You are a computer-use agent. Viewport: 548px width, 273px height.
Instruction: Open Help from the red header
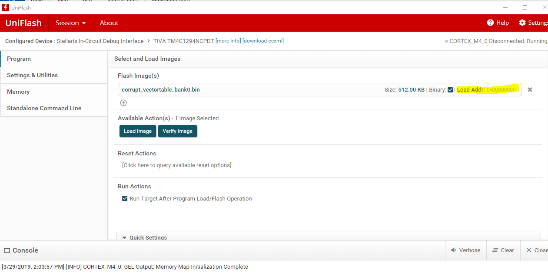click(498, 23)
